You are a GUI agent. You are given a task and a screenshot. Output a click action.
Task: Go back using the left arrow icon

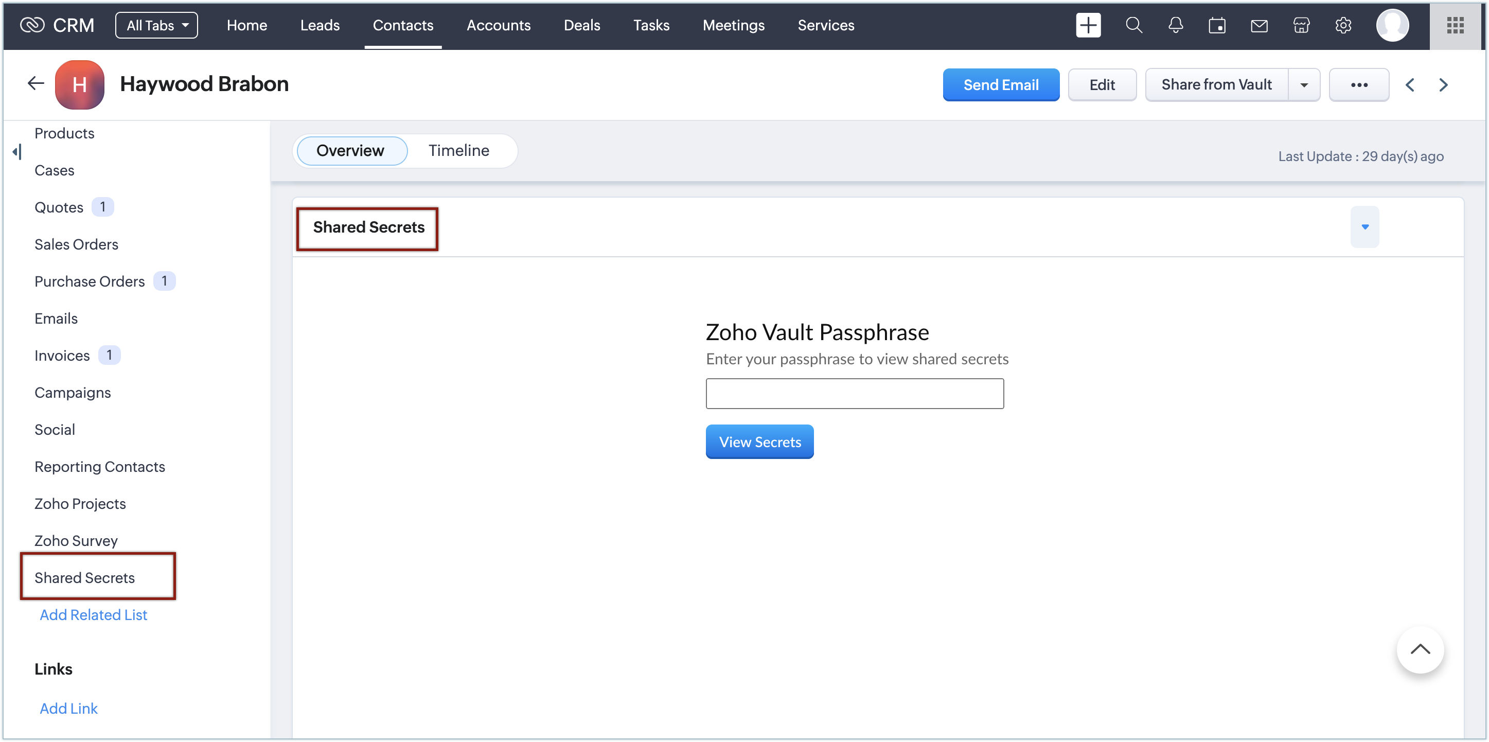tap(36, 84)
